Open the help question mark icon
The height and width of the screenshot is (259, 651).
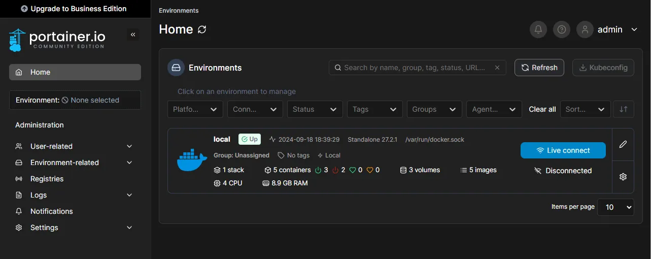coord(562,29)
